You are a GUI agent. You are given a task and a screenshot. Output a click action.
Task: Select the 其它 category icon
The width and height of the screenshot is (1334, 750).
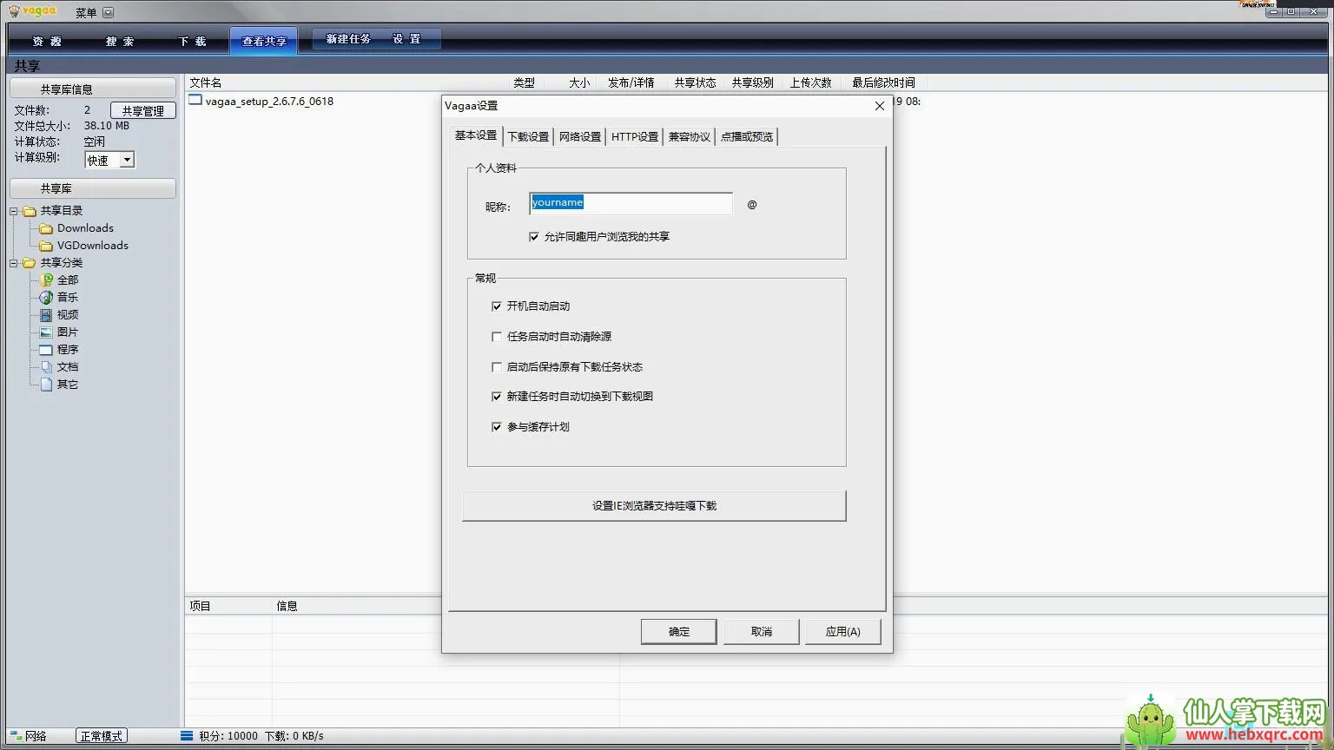click(x=47, y=384)
